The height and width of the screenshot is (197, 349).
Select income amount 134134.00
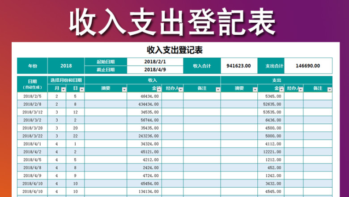(144, 192)
